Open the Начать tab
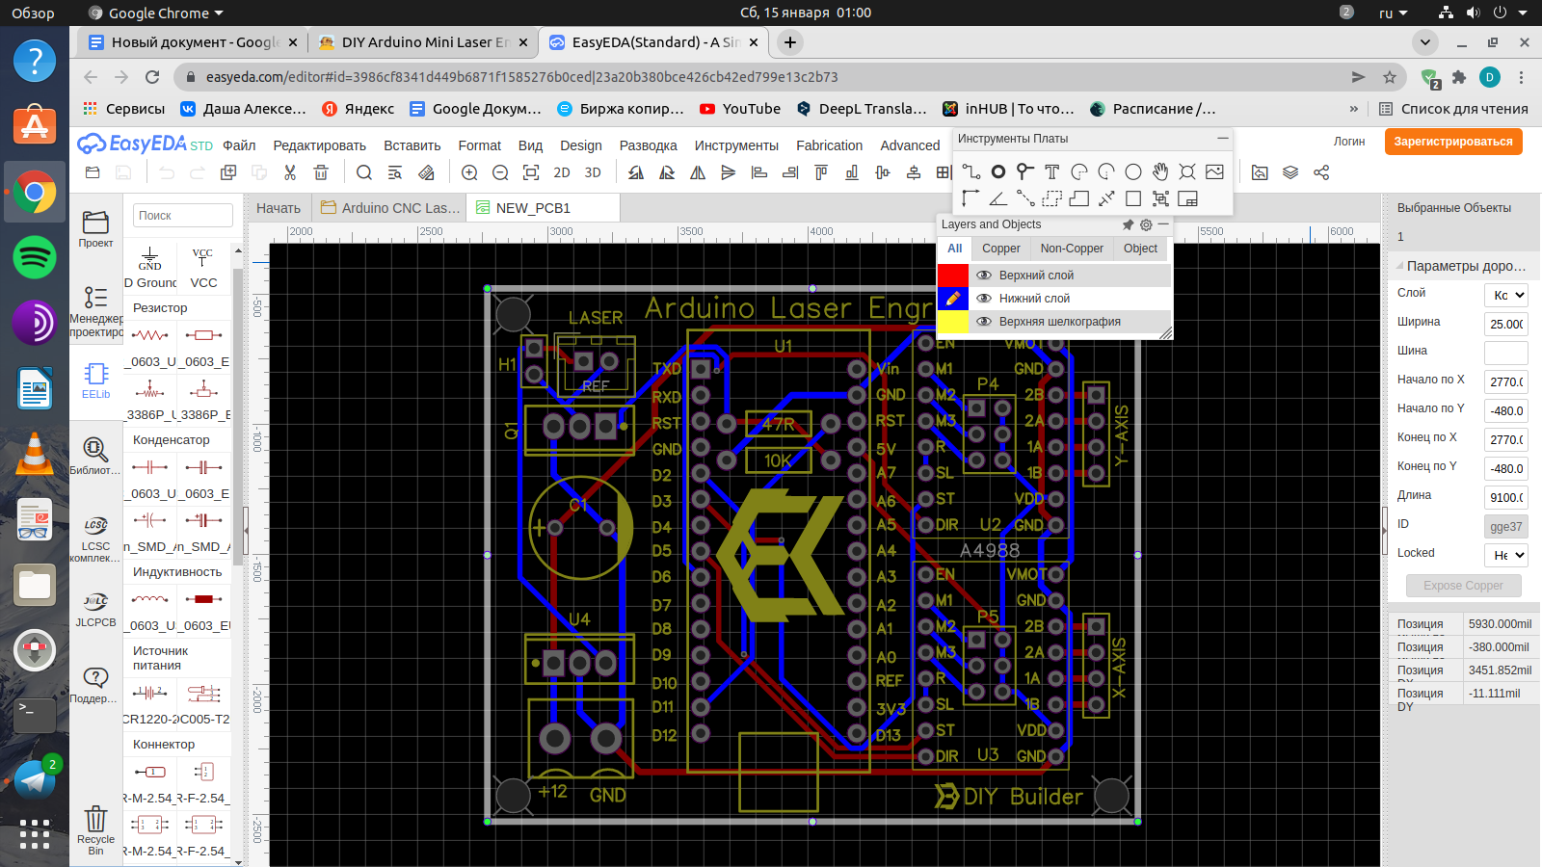1542x867 pixels. (x=279, y=208)
